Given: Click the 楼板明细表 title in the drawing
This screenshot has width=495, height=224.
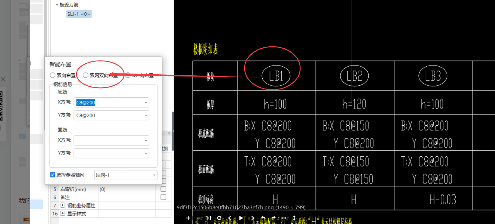Looking at the screenshot, I should (205, 49).
